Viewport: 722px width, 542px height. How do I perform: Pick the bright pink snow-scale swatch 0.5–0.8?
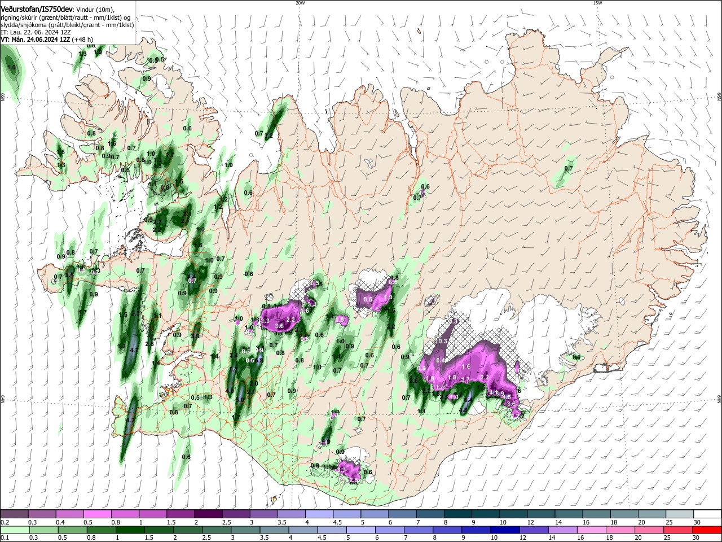(x=98, y=514)
